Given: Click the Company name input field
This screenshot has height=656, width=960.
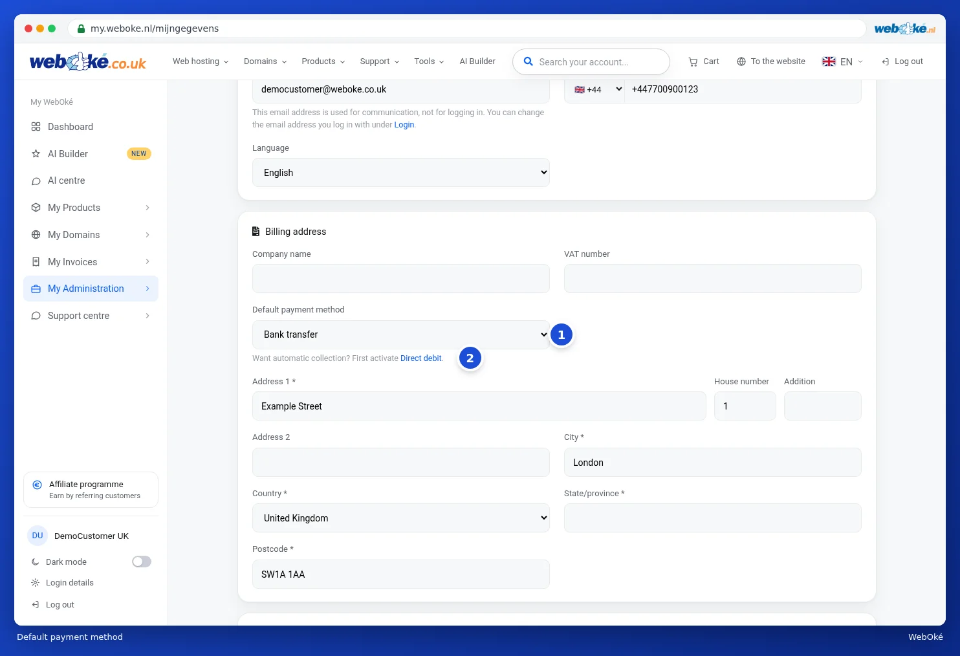Looking at the screenshot, I should (401, 279).
